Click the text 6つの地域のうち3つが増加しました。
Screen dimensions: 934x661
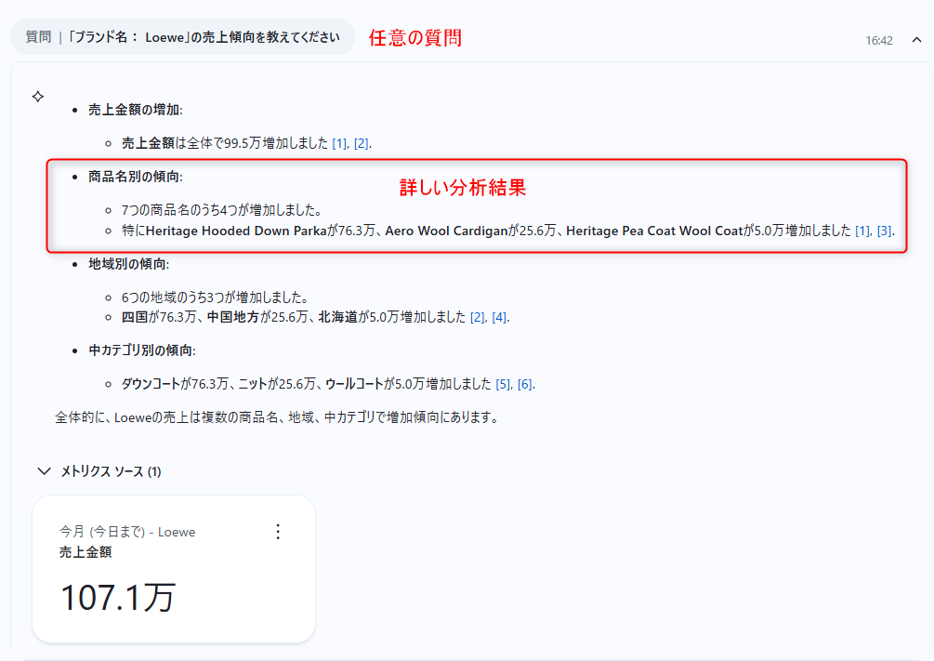(215, 297)
